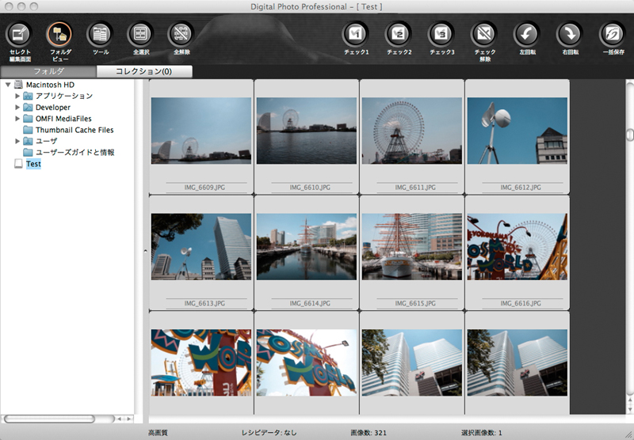Select thumbnail IMG_6612.JPG

pyautogui.click(x=518, y=131)
